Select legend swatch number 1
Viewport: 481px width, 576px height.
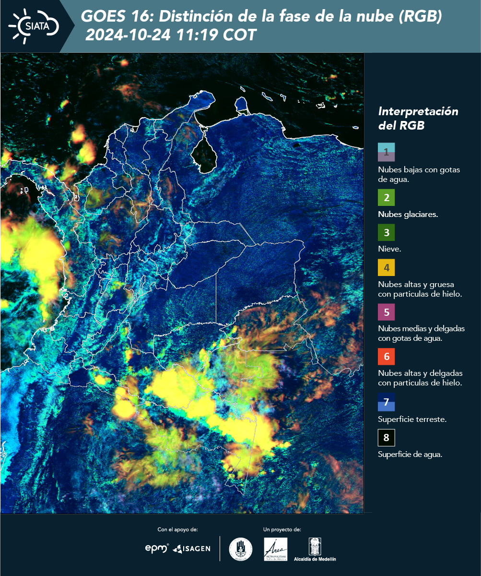[386, 152]
